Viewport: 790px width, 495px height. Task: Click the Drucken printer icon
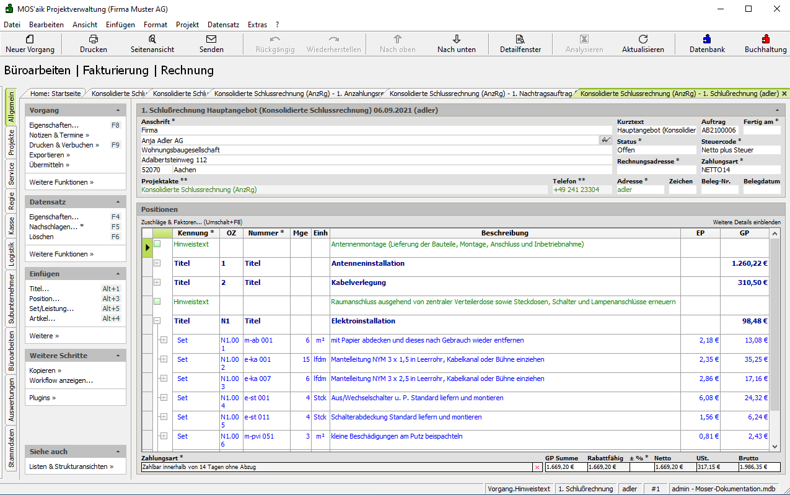94,40
